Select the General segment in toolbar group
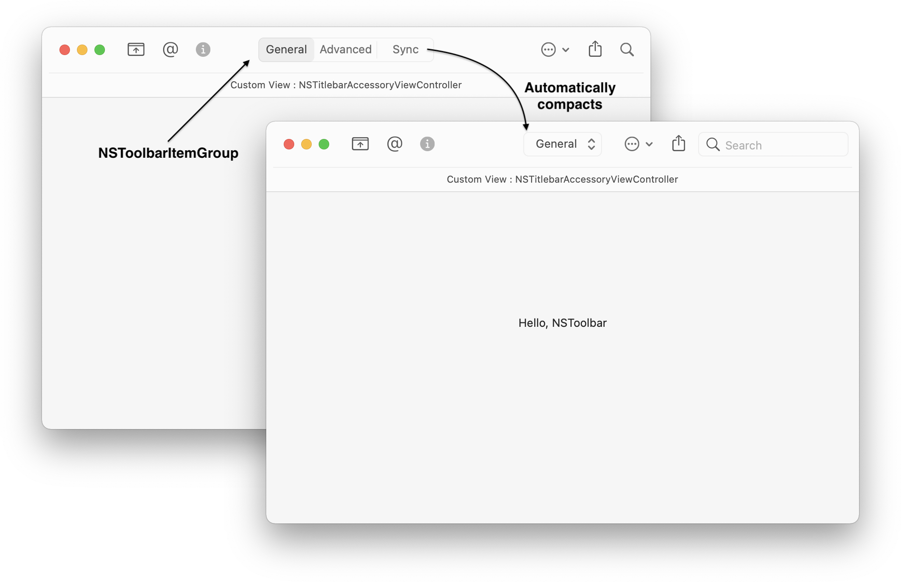901x582 pixels. click(x=286, y=50)
